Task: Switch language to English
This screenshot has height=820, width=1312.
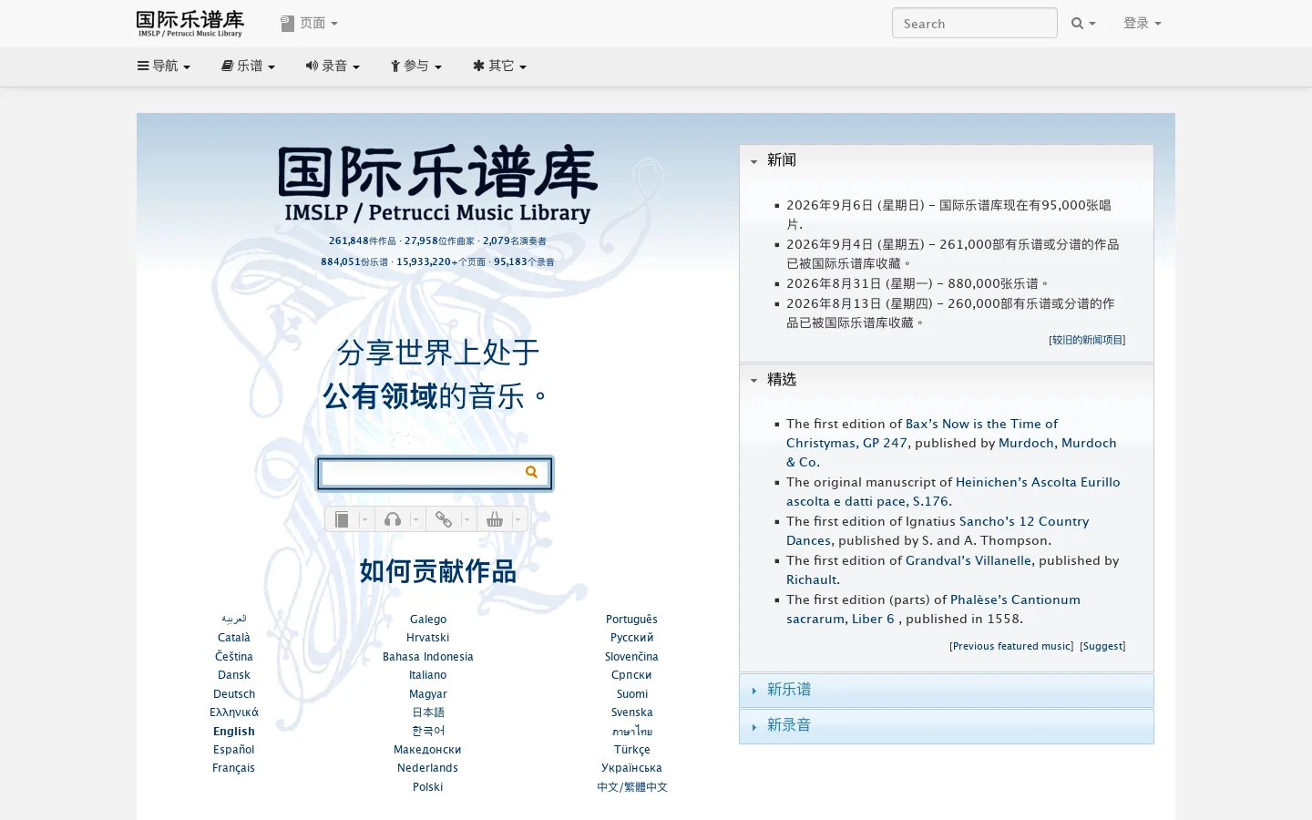Action: 234,732
